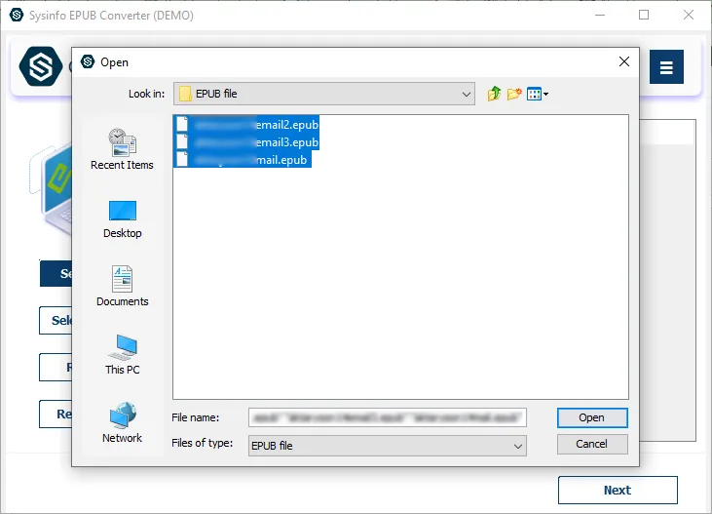
Task: Click the file icon beside email3.epub
Action: 182,141
